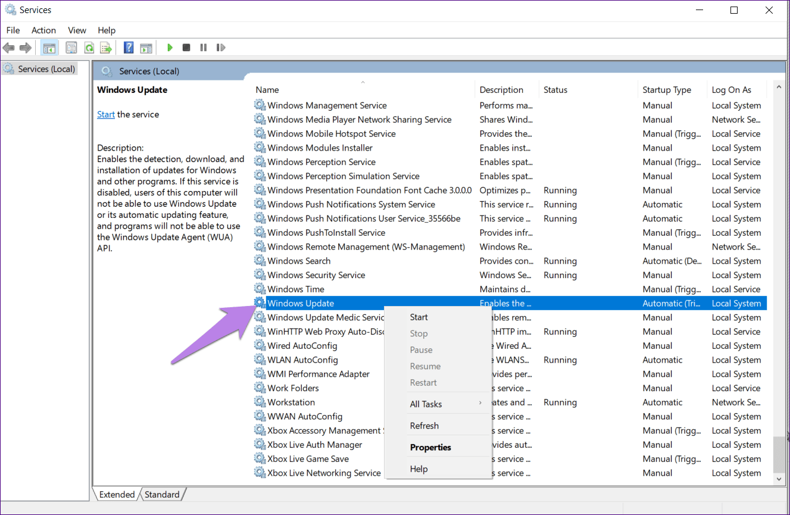Select Windows Push Notifications User Service_35566be

[x=510, y=219]
